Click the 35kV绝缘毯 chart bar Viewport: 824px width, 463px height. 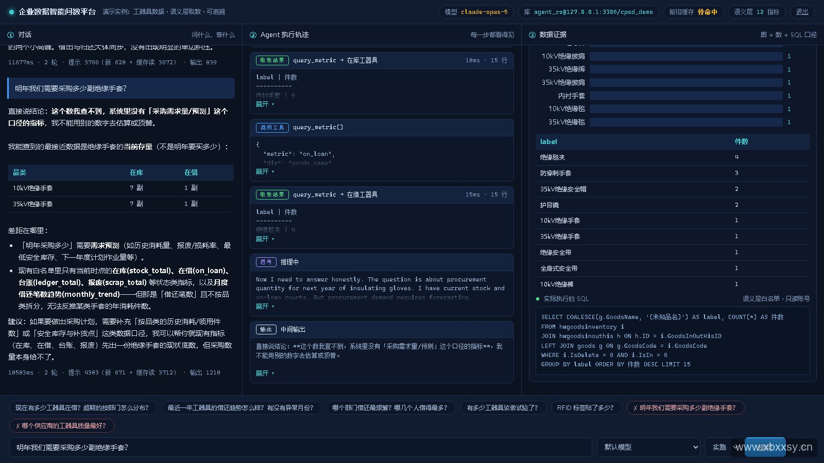[686, 122]
